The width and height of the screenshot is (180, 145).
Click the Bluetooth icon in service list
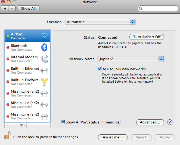[44, 47]
